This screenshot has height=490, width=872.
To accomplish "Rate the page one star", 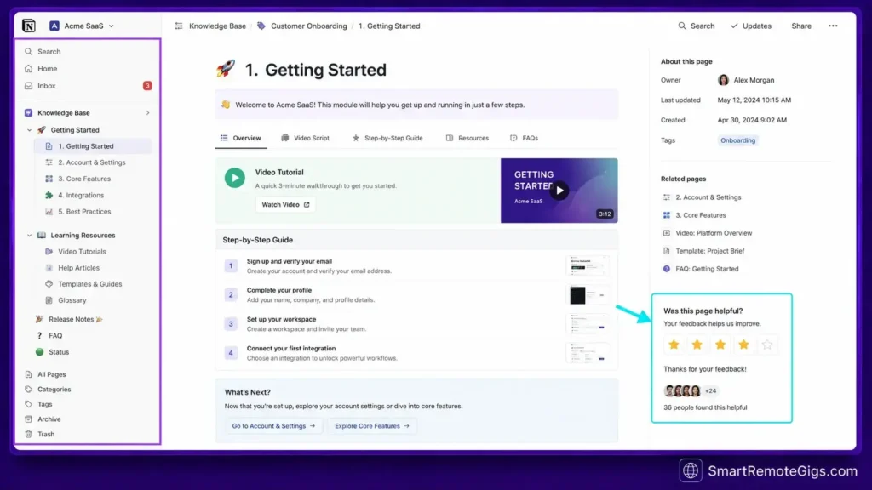I will point(674,345).
